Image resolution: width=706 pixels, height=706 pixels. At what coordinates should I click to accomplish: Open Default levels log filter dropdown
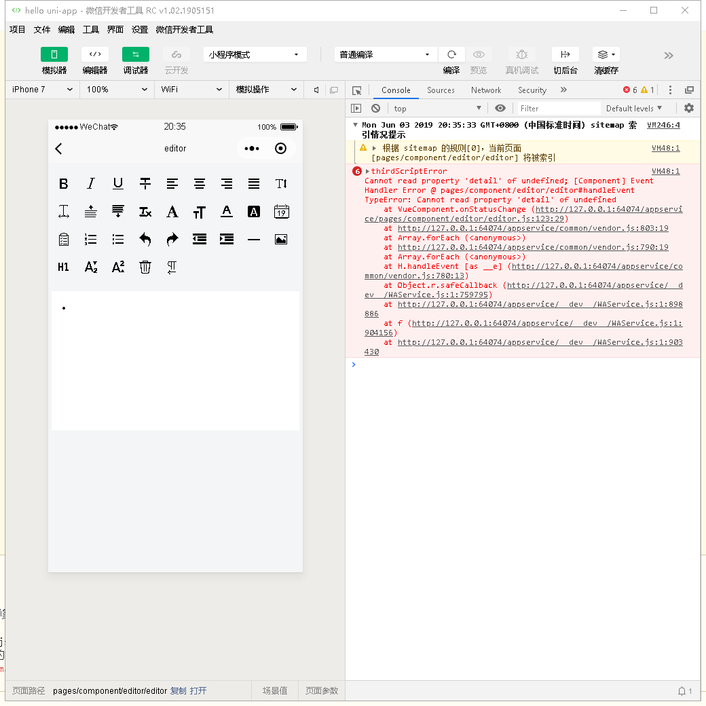click(x=634, y=109)
